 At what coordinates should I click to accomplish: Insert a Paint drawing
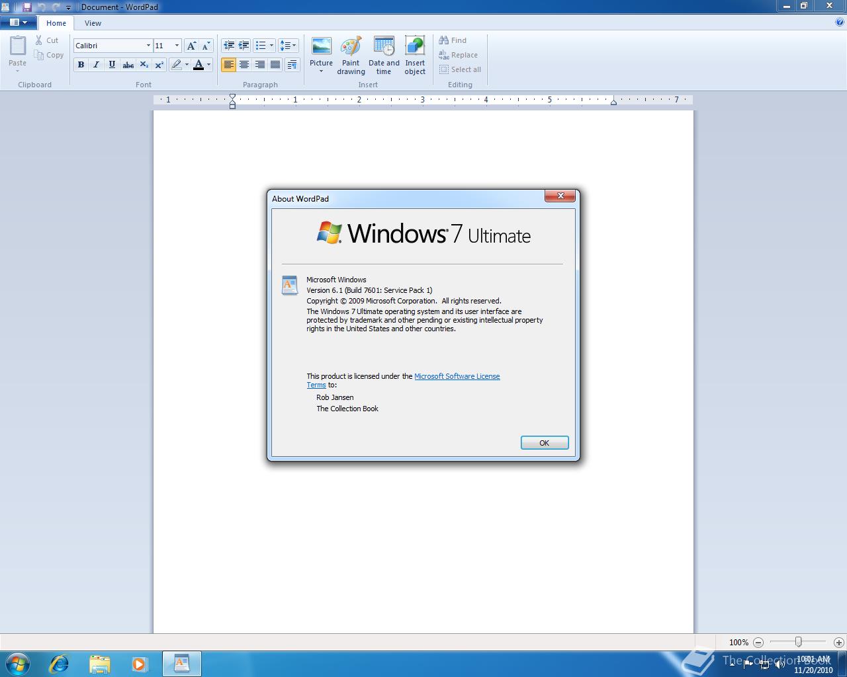pyautogui.click(x=351, y=56)
